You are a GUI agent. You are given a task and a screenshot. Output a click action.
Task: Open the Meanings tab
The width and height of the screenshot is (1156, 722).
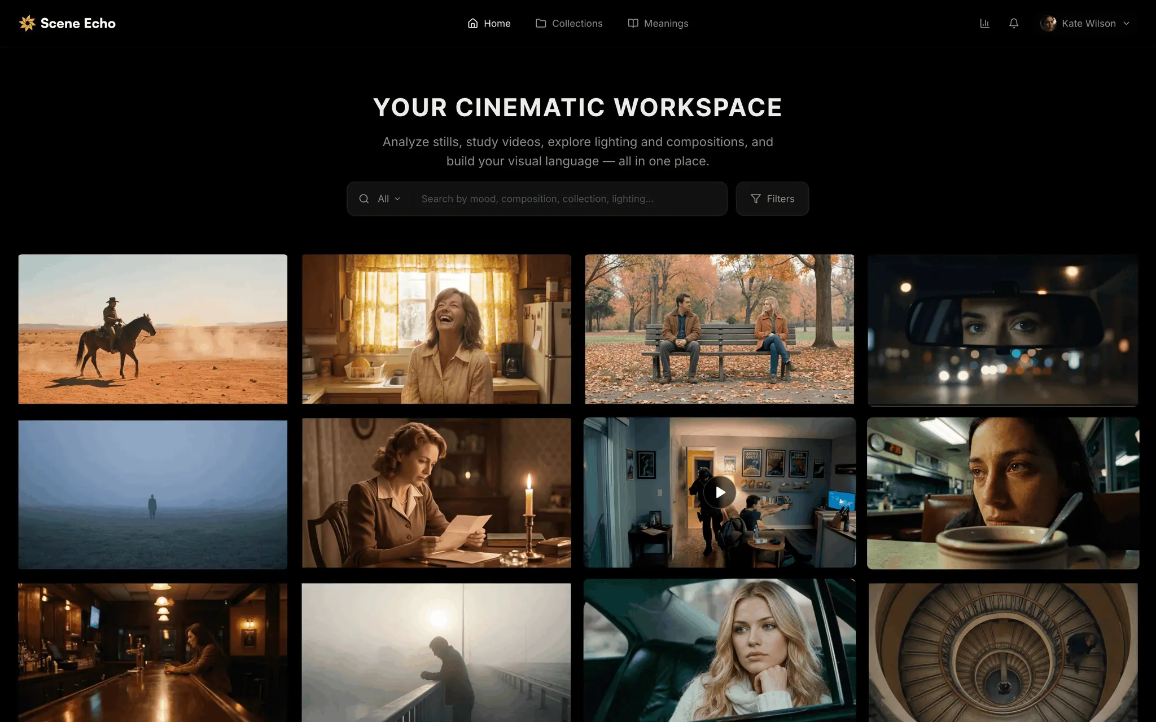[x=658, y=23]
